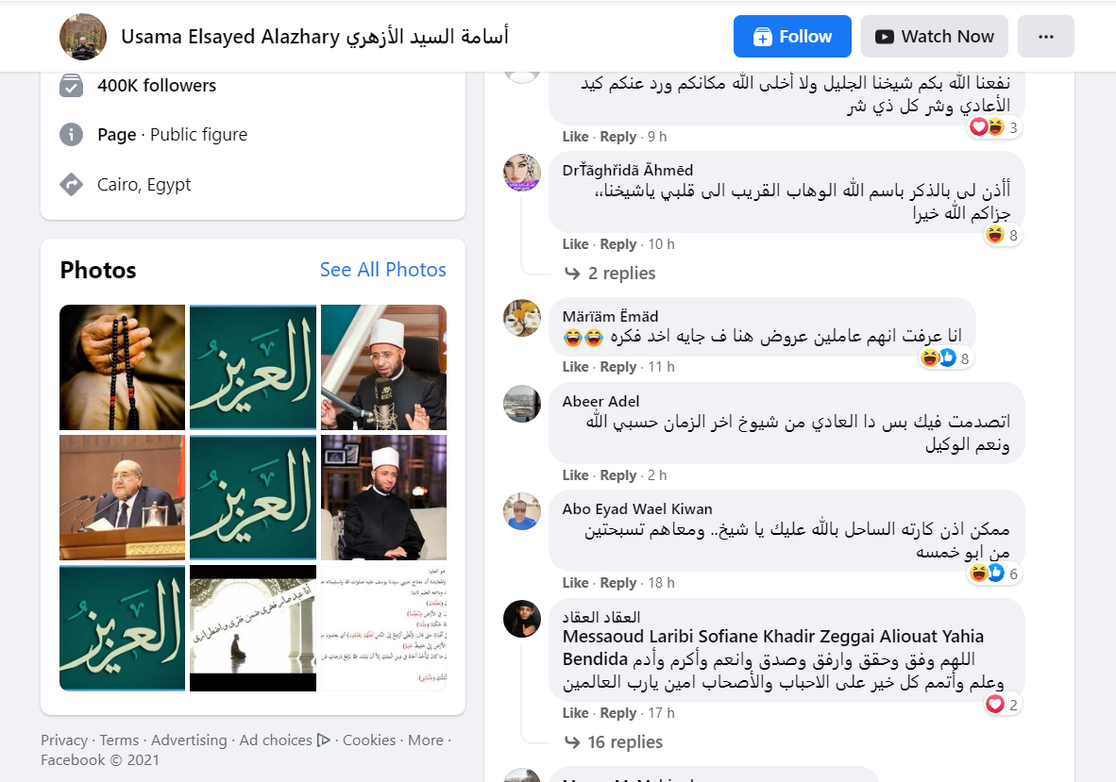
Task: Open reactions on Märïäm Ëmäd's comment
Action: click(945, 358)
